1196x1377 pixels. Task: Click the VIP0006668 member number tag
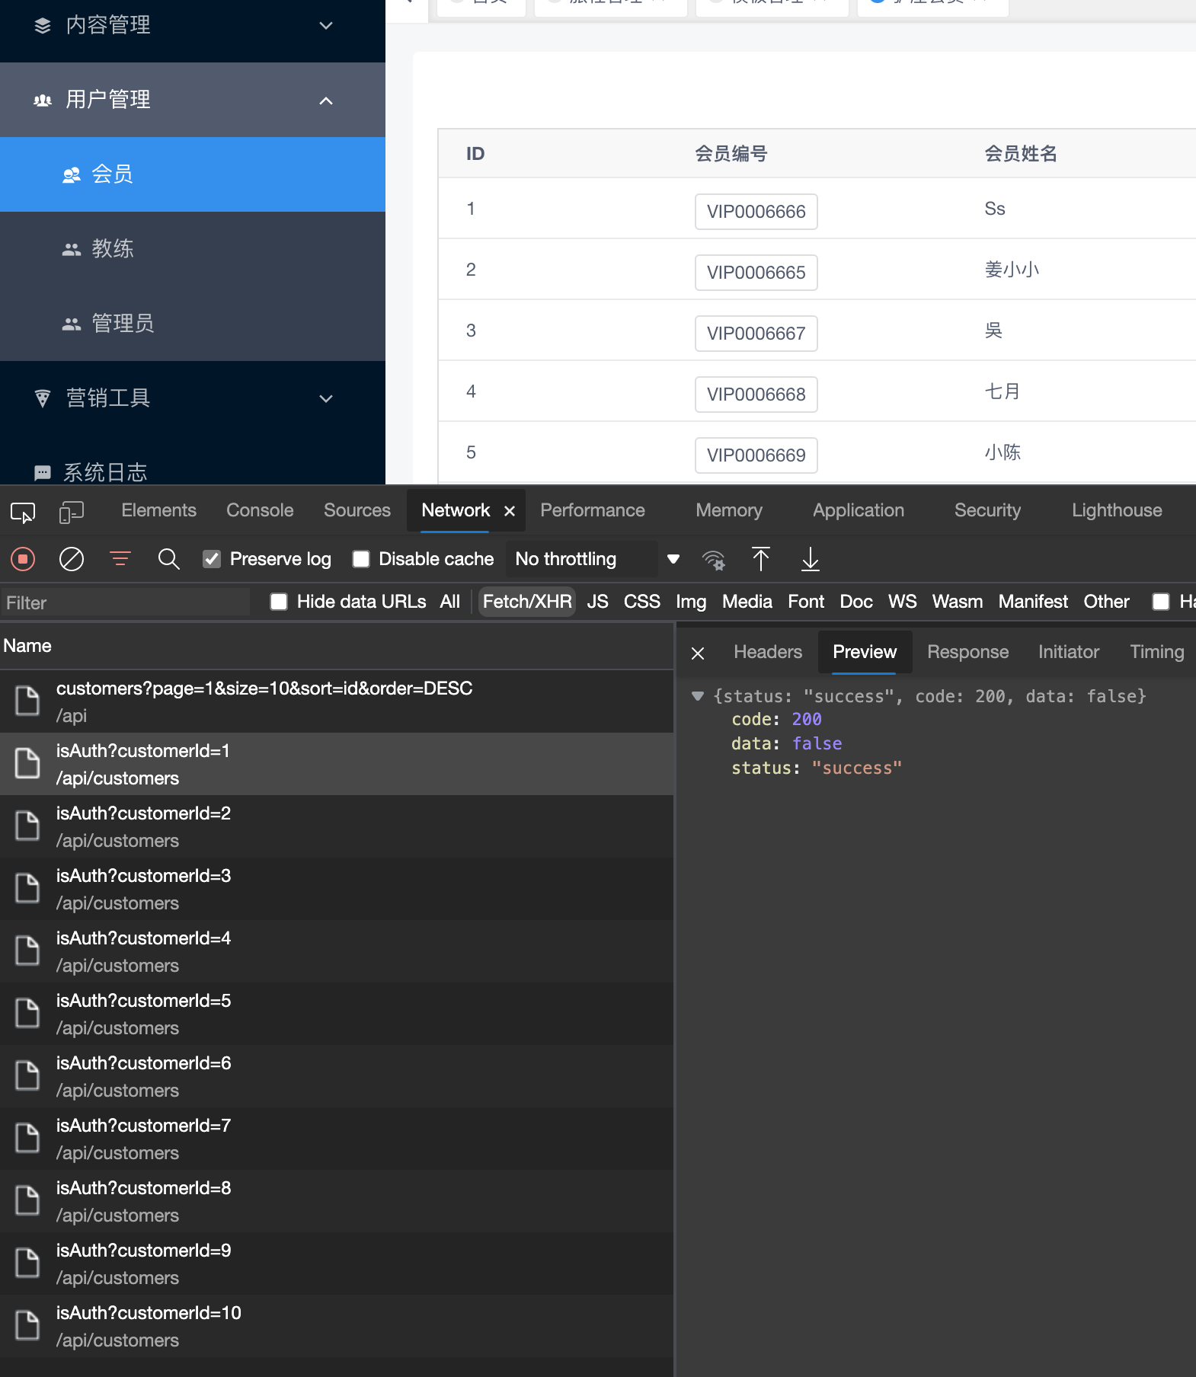[756, 395]
